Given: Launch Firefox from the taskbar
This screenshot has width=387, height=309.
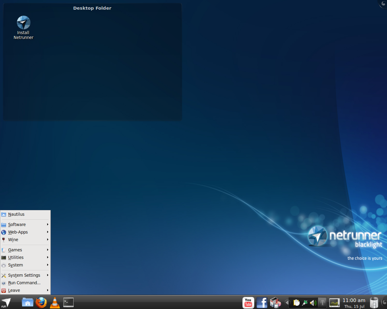Looking at the screenshot, I should point(41,302).
